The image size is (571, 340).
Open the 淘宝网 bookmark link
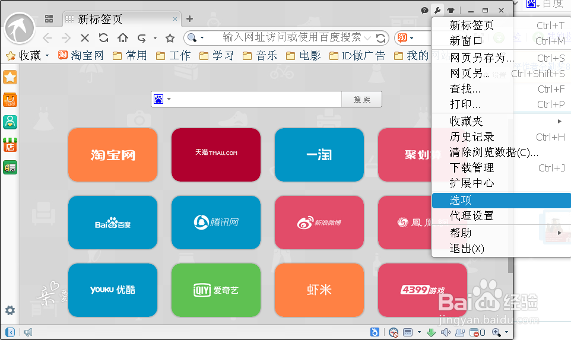pyautogui.click(x=81, y=55)
